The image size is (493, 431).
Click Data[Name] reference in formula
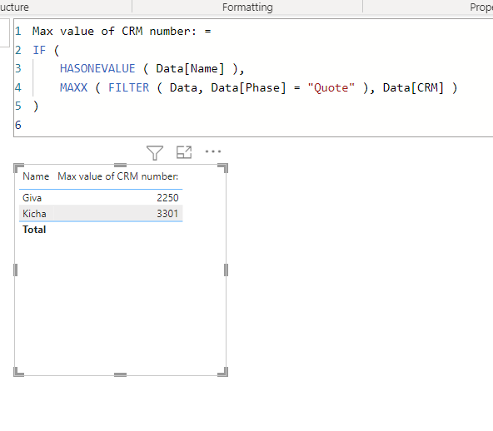click(190, 68)
